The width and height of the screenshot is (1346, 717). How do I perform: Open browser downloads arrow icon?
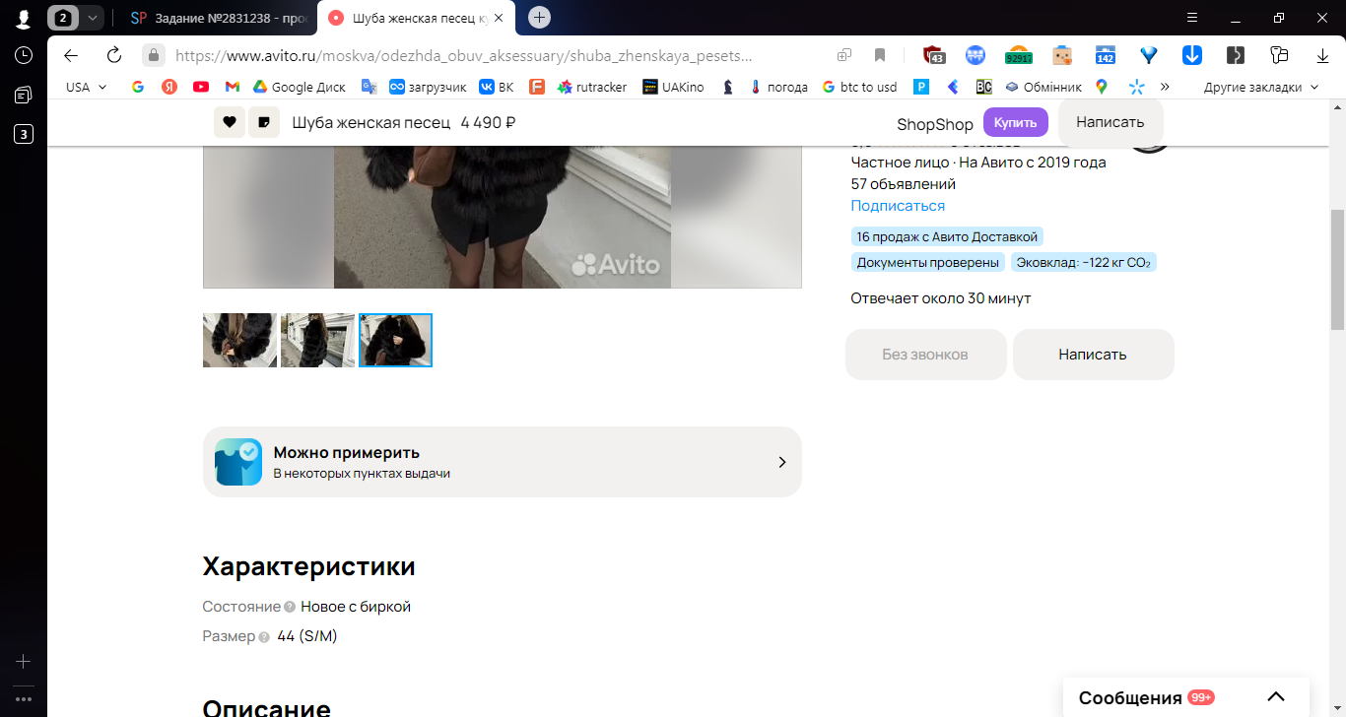point(1322,55)
